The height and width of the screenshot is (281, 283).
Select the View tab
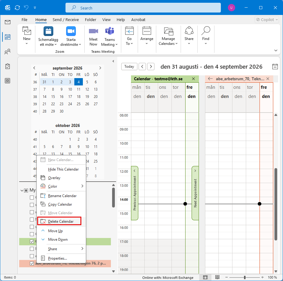pos(106,20)
